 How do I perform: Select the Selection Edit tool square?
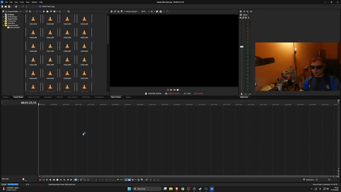coord(85,180)
